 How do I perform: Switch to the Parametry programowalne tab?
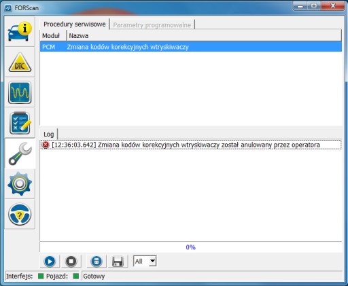click(x=152, y=25)
